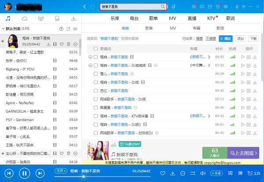264x182 pixels.
Task: Collapse the 默认列表 playlist group
Action: [3, 28]
